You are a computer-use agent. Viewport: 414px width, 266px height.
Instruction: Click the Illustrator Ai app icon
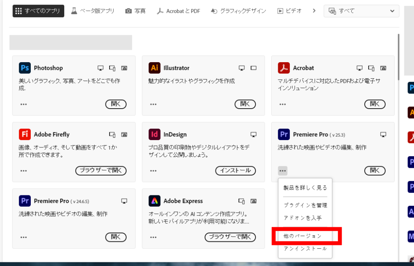154,68
